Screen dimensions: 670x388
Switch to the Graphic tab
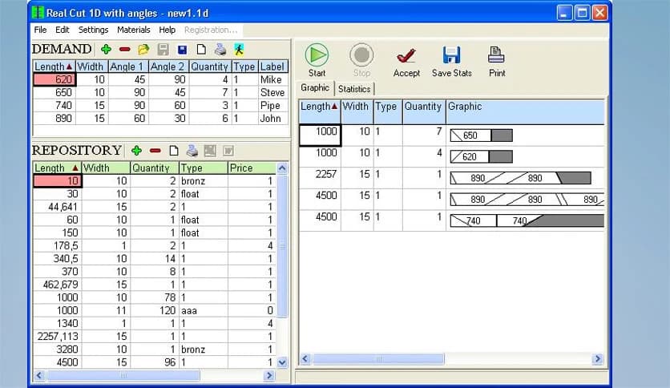(315, 87)
